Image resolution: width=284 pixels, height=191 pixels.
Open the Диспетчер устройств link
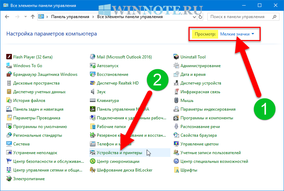(x=201, y=83)
